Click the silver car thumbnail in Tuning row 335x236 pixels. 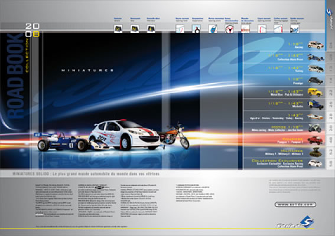[316, 69]
